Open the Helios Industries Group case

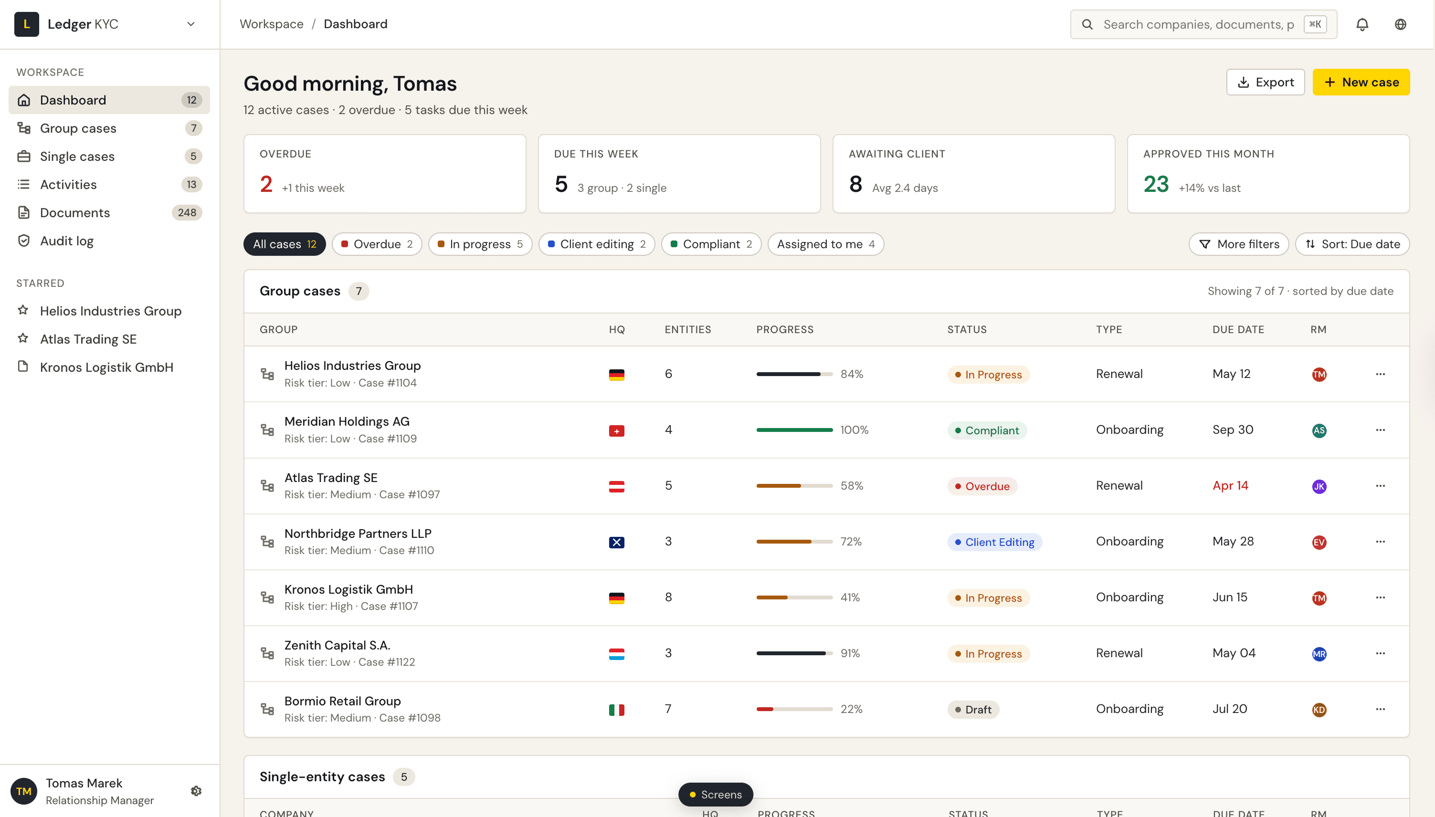pyautogui.click(x=352, y=365)
